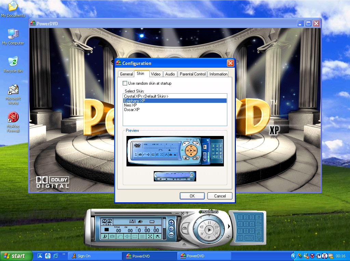Expand the hidden system tray icons
The height and width of the screenshot is (261, 350).
[x=293, y=256]
